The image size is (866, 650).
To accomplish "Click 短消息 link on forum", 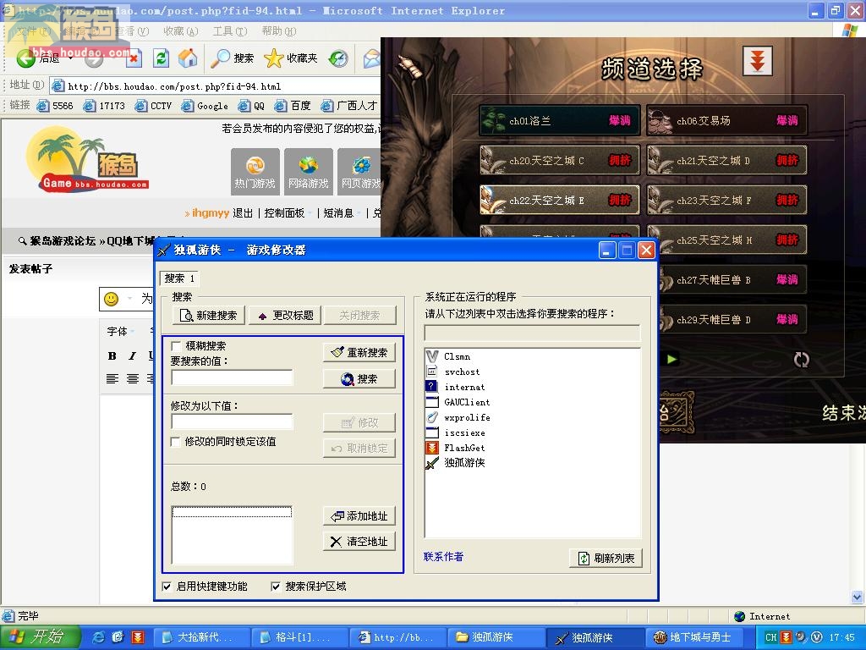I will point(338,212).
